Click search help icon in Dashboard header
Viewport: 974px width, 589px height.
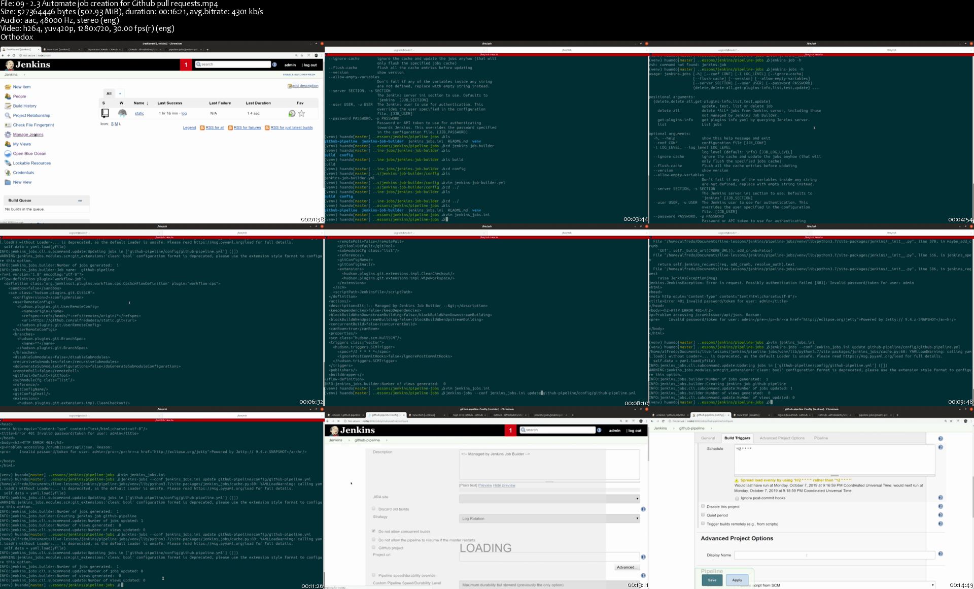[x=274, y=64]
